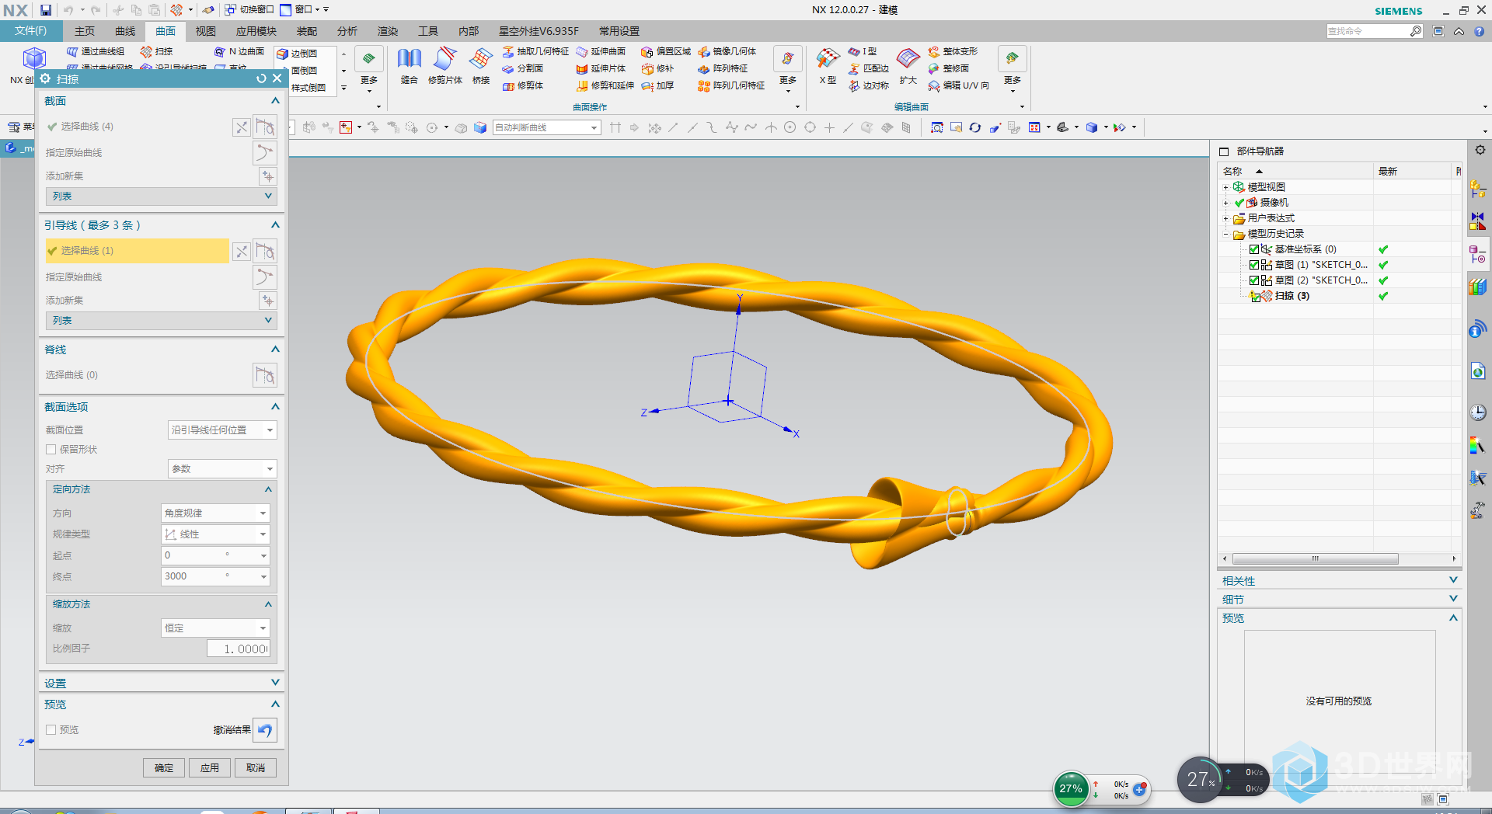The width and height of the screenshot is (1492, 814).
Task: Click the 延伸片体 extend sheet tool
Action: (601, 68)
